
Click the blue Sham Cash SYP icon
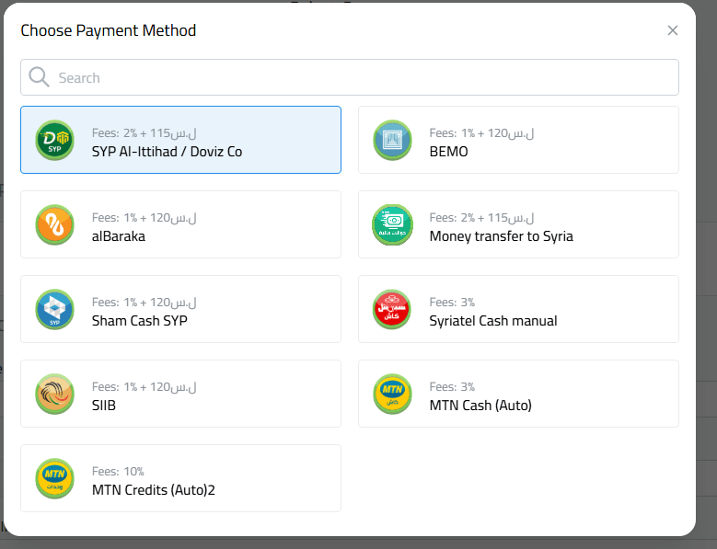click(55, 309)
